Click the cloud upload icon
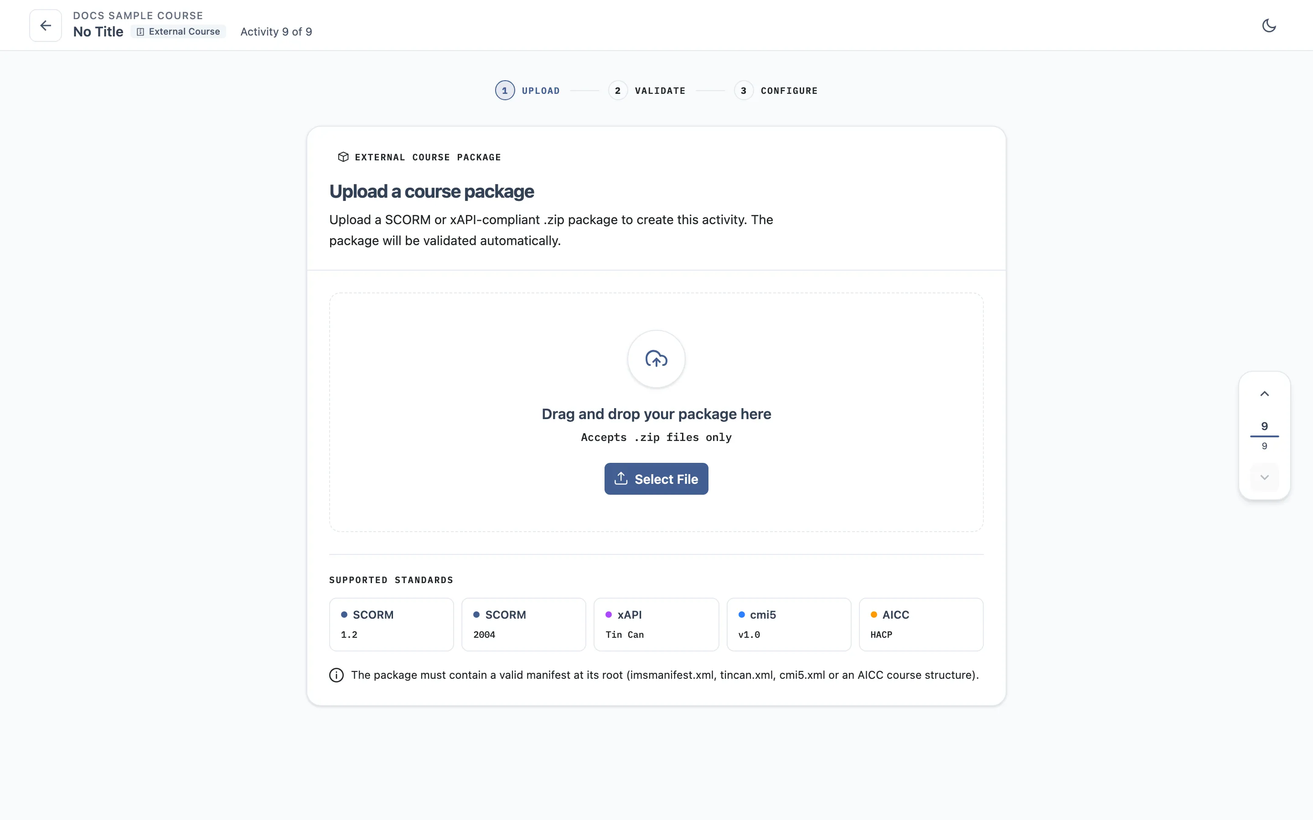Screen dimensions: 1313x820 coord(656,359)
